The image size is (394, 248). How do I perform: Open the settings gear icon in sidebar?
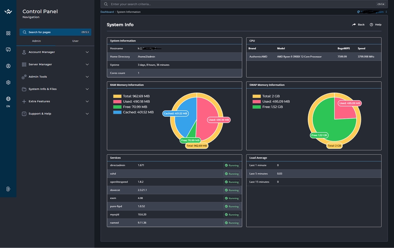point(8,83)
